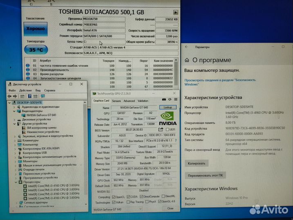Click the blue status dot for attribute 02

pos(28,70)
